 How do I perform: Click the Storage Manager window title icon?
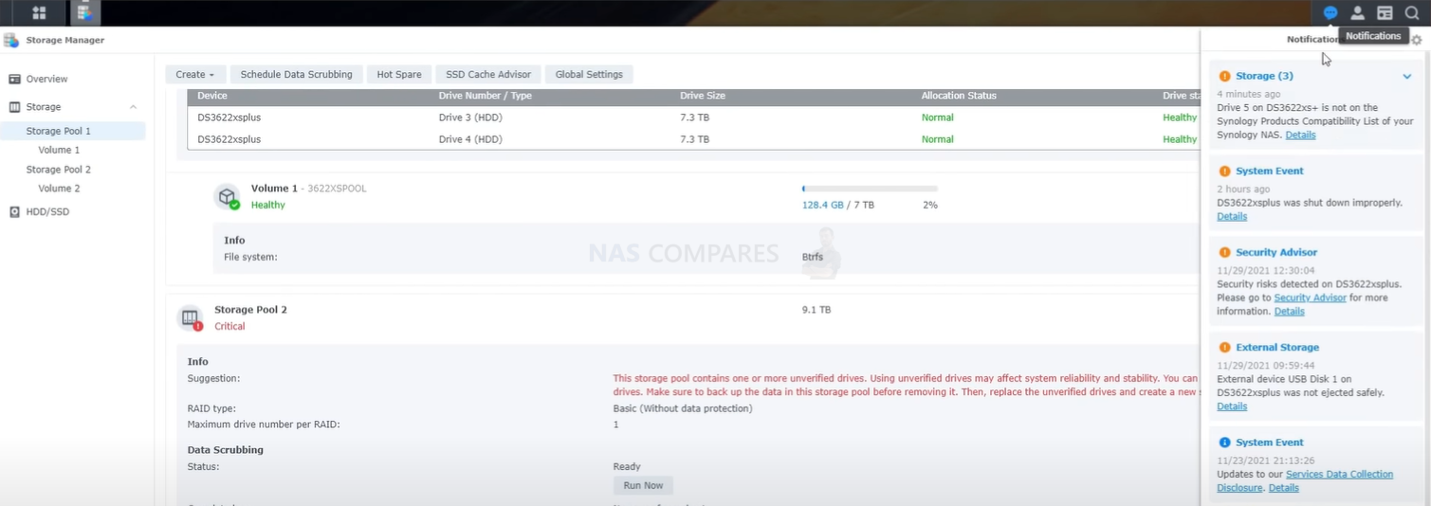(x=10, y=40)
